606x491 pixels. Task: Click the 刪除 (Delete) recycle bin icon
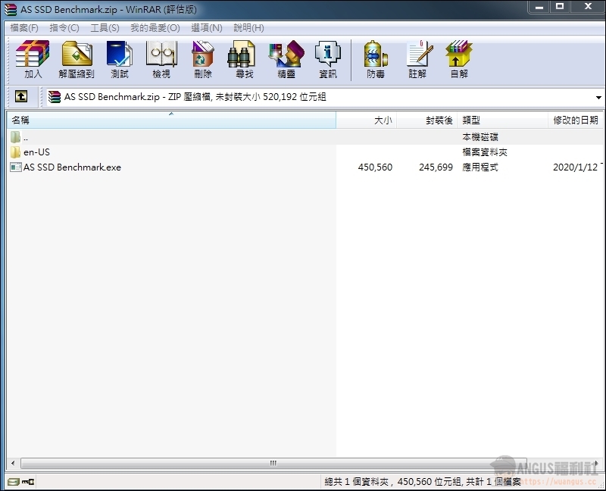point(202,59)
